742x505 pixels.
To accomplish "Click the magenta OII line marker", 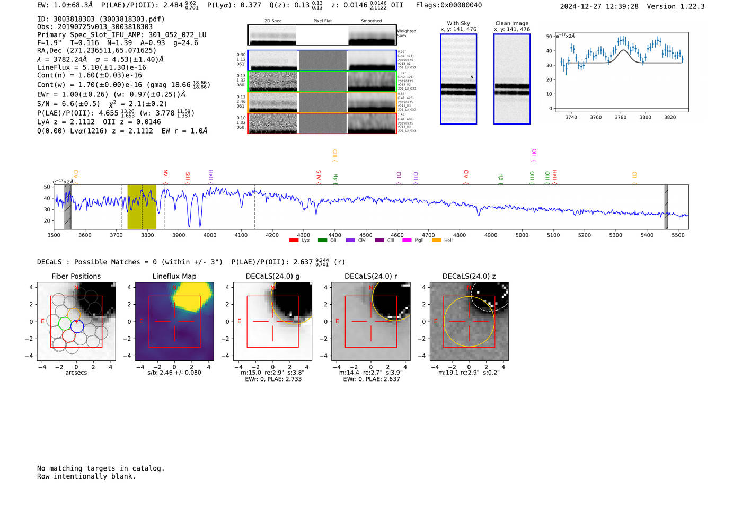I will tap(534, 155).
